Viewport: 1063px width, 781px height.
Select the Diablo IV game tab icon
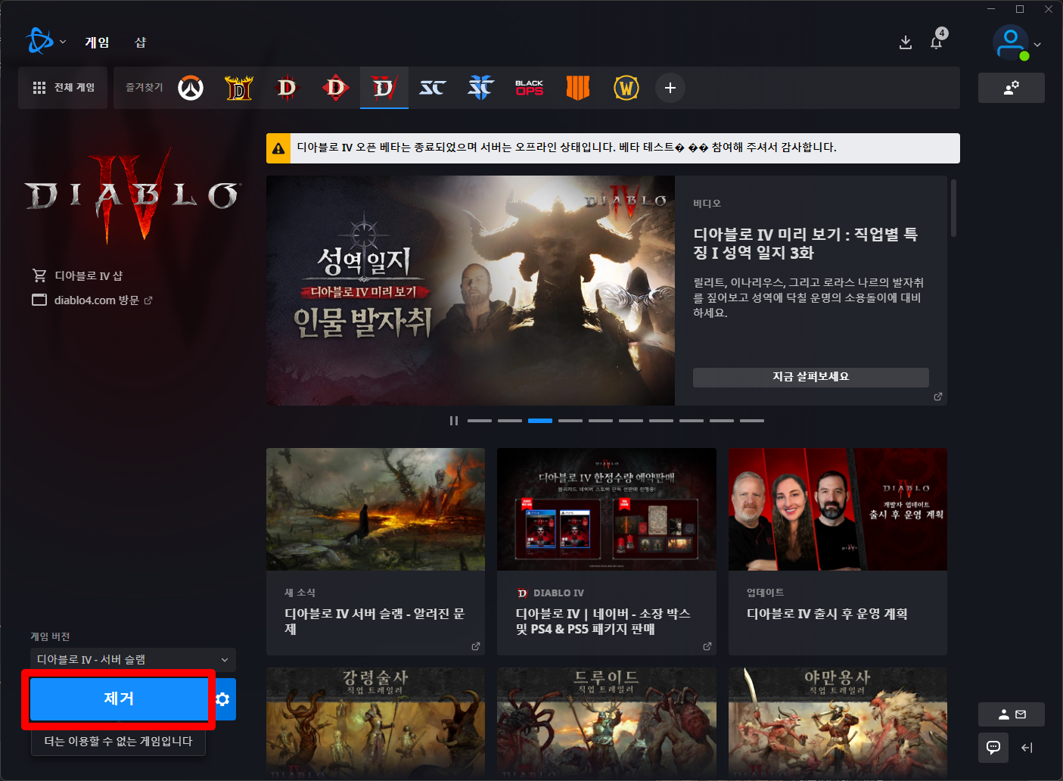coord(384,88)
